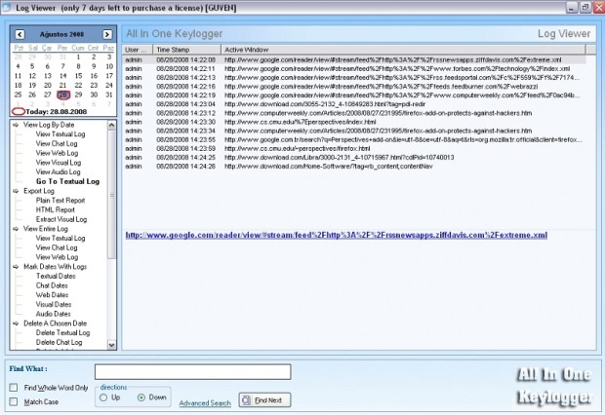Select the computerweekly row at 14:23:12
The width and height of the screenshot is (605, 415).
pos(354,113)
